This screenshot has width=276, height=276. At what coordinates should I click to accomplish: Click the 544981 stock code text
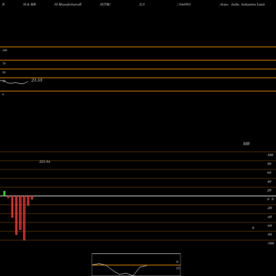click(x=184, y=4)
